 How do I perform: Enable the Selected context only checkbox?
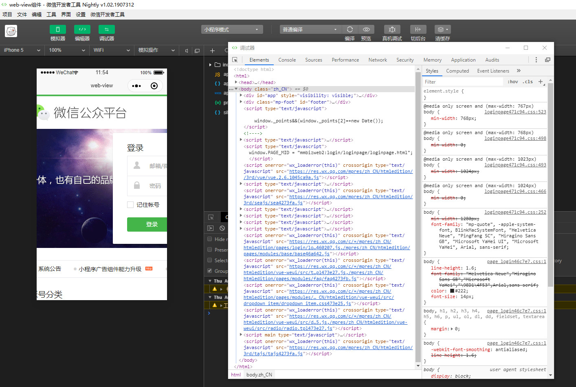point(210,260)
